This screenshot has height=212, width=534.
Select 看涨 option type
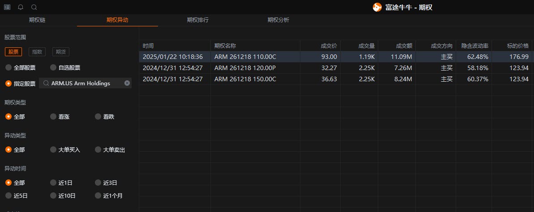tap(60, 116)
